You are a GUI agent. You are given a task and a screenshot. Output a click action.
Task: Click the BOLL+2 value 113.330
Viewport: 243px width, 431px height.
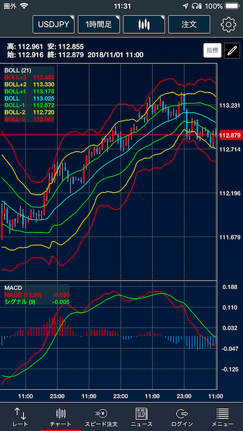point(44,85)
